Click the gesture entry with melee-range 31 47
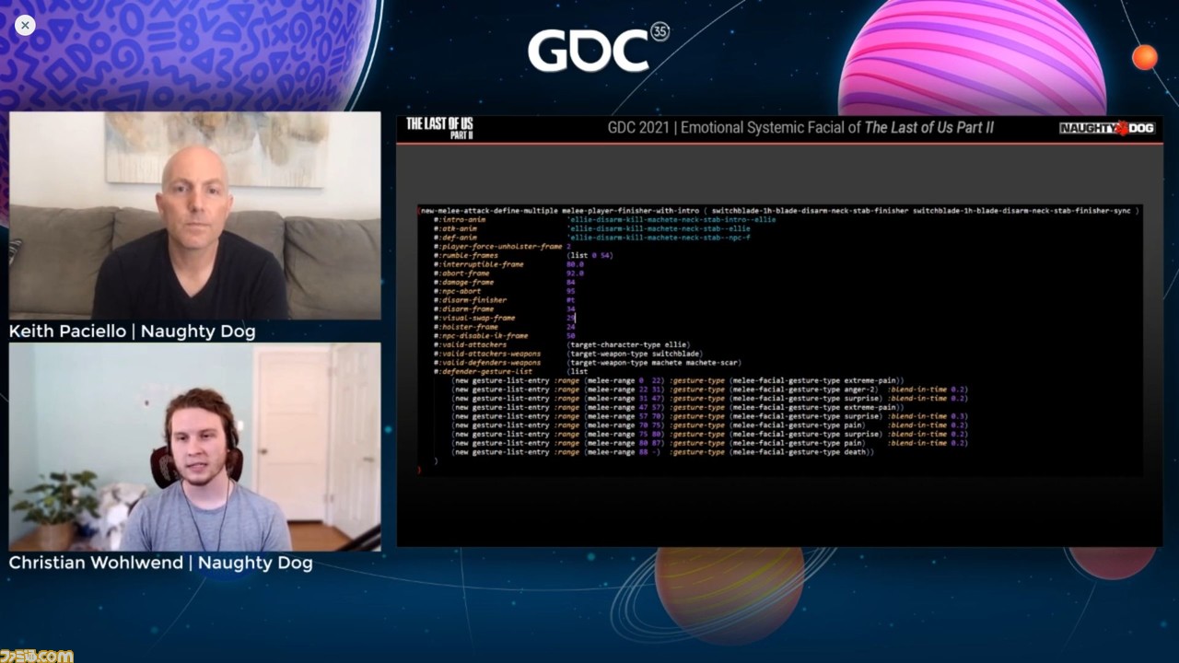 [x=710, y=398]
